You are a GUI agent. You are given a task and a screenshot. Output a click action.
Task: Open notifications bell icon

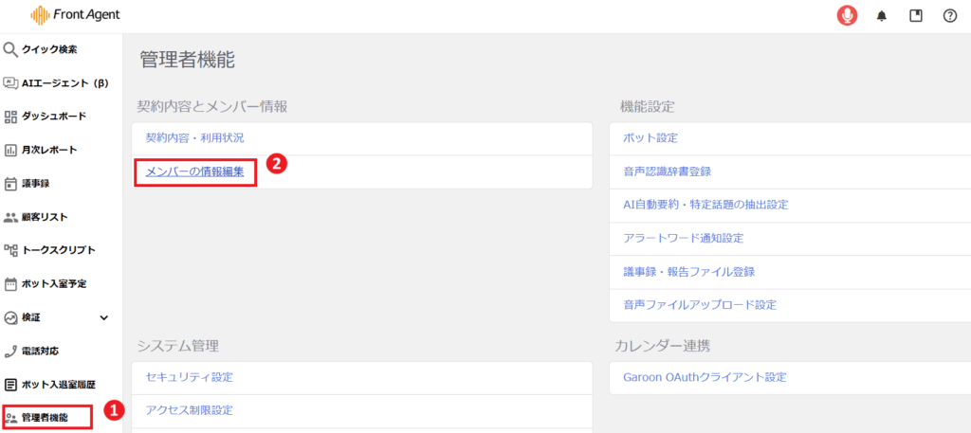882,16
